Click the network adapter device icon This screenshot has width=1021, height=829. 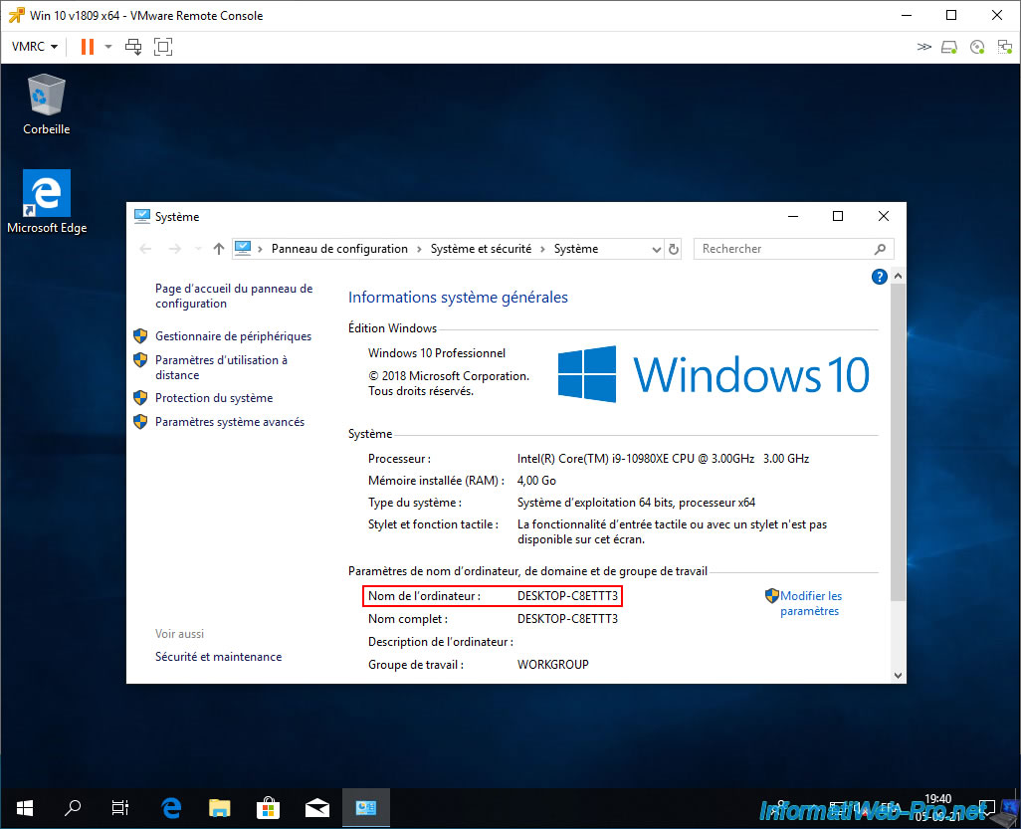coord(1005,46)
